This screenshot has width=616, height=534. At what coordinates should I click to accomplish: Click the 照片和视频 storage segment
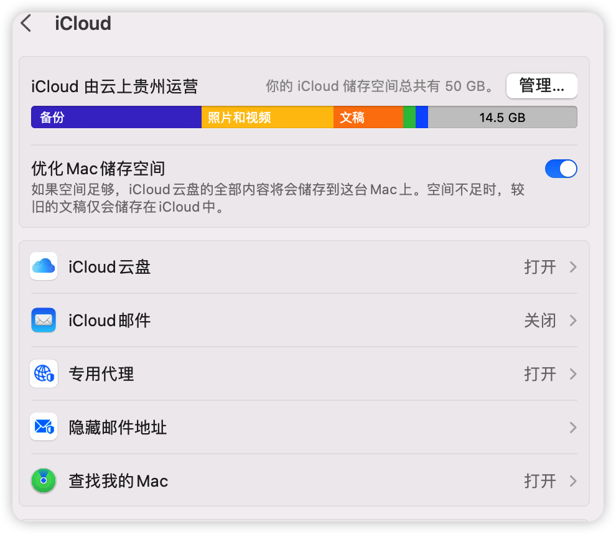pyautogui.click(x=266, y=117)
